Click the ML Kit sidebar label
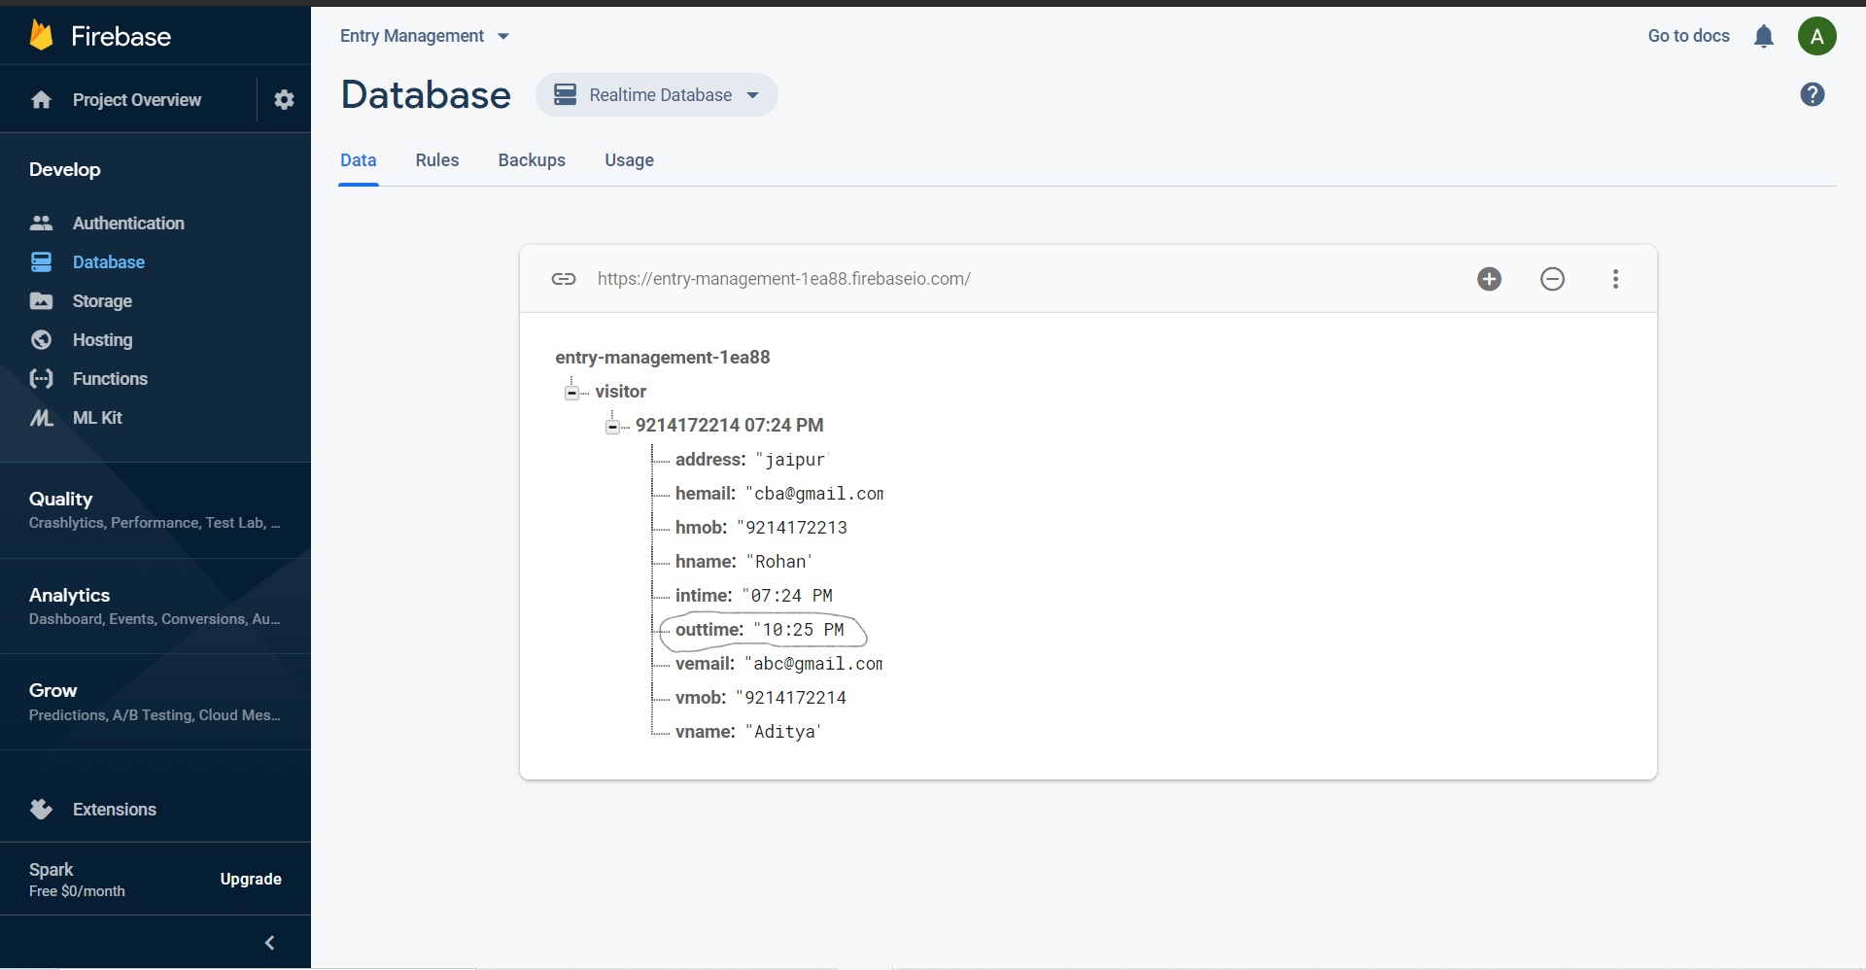The image size is (1866, 970). [x=97, y=417]
